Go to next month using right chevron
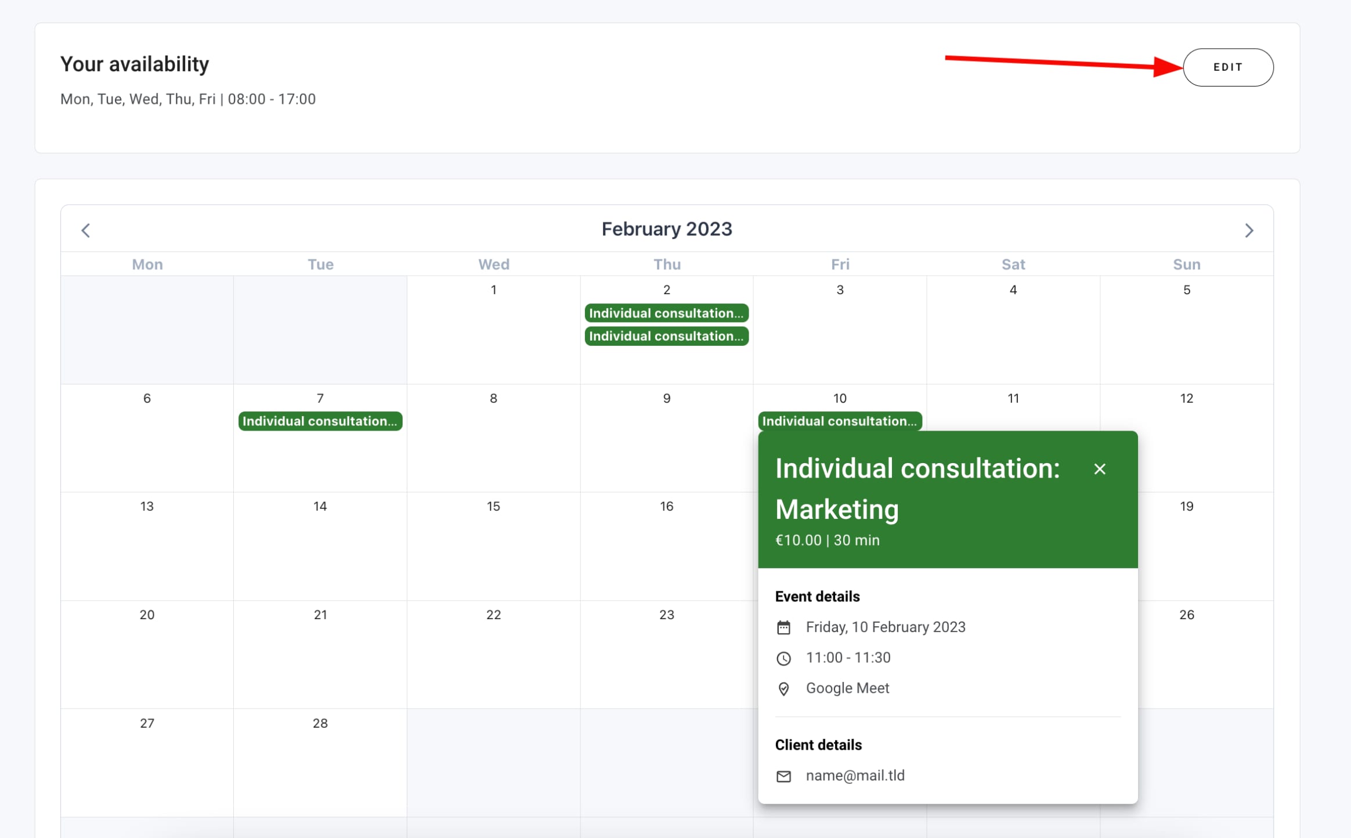Screen dimensions: 1351x838 (x=1249, y=230)
